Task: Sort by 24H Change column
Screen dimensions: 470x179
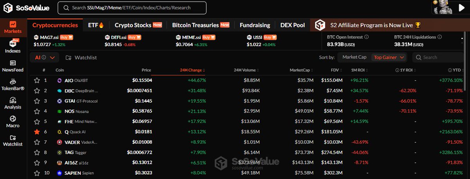Action: [x=192, y=70]
